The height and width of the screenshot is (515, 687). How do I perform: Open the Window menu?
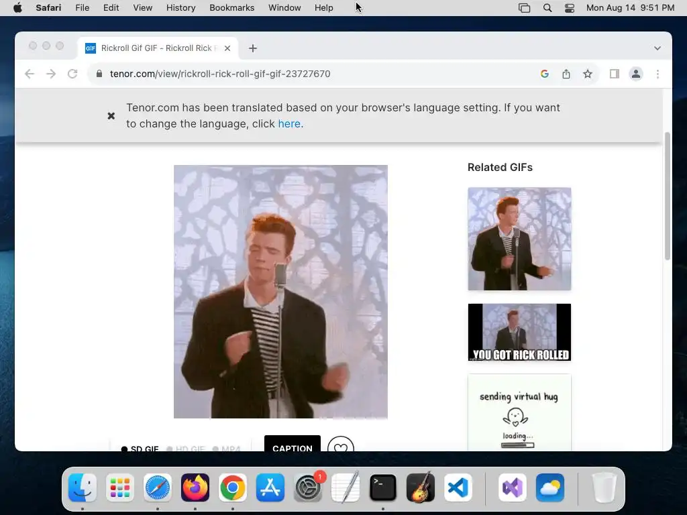tap(284, 8)
